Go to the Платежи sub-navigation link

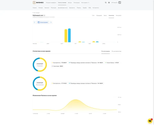(40, 8)
